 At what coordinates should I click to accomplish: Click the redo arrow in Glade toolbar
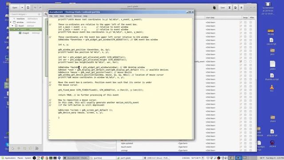pyautogui.click(x=40, y=8)
